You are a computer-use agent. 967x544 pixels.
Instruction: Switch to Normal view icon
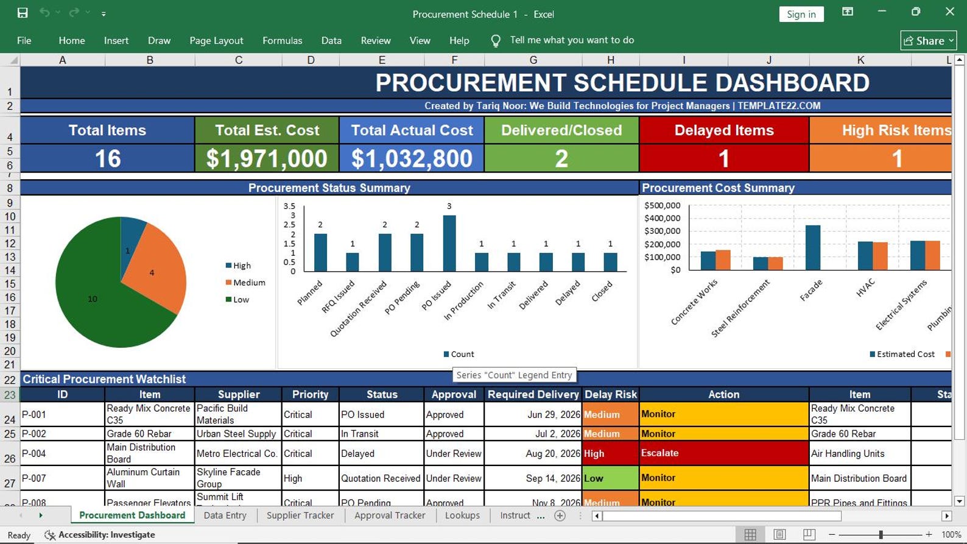pos(750,535)
